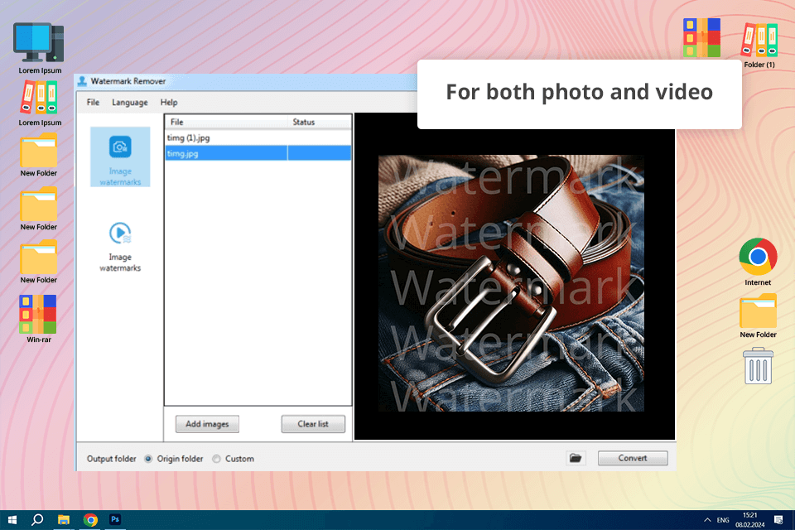This screenshot has width=795, height=530.
Task: Open taskbar search magnifier
Action: coord(37,520)
